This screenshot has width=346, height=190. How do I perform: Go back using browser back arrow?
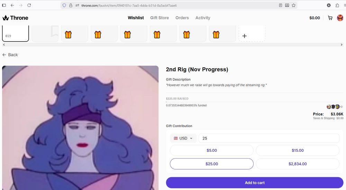[x=12, y=5]
